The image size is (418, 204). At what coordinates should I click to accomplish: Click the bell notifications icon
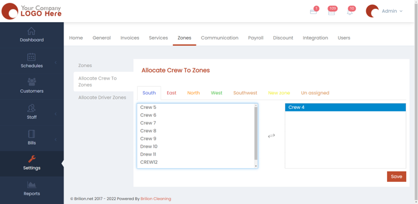pos(350,12)
